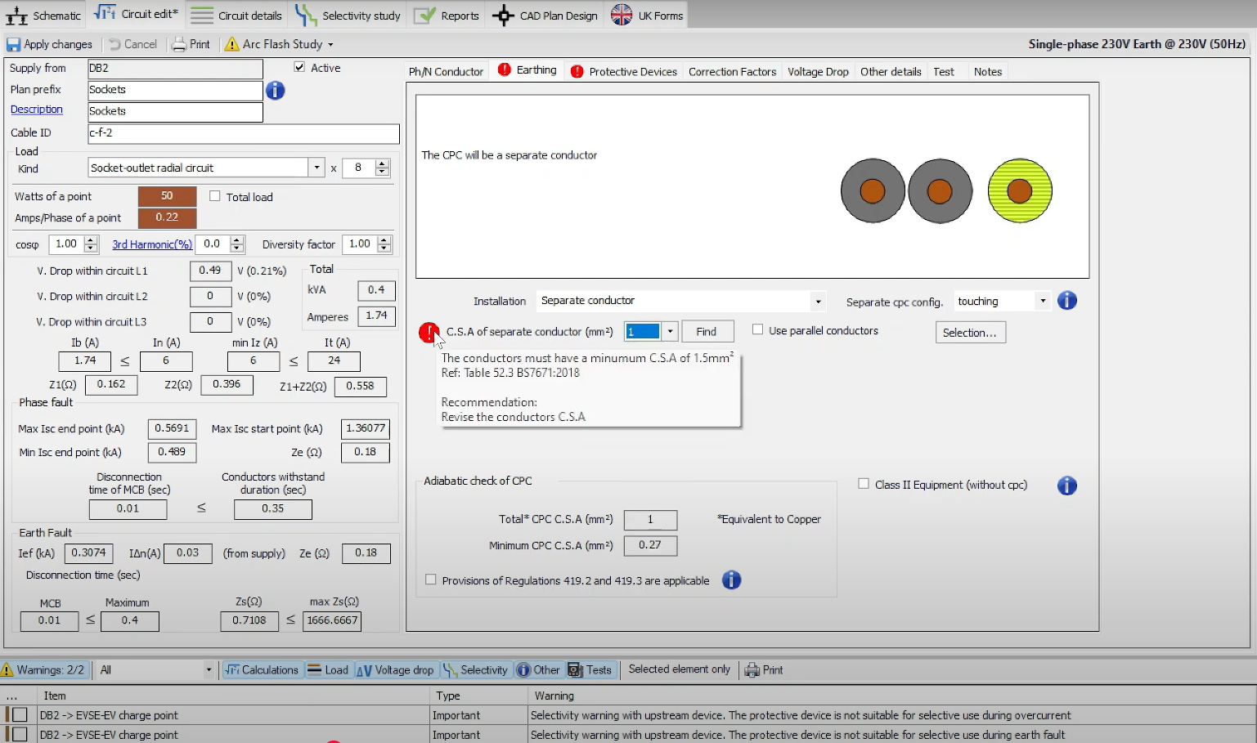The height and width of the screenshot is (743, 1257).
Task: Open the Arc Flash Study warning icon
Action: pyautogui.click(x=232, y=44)
